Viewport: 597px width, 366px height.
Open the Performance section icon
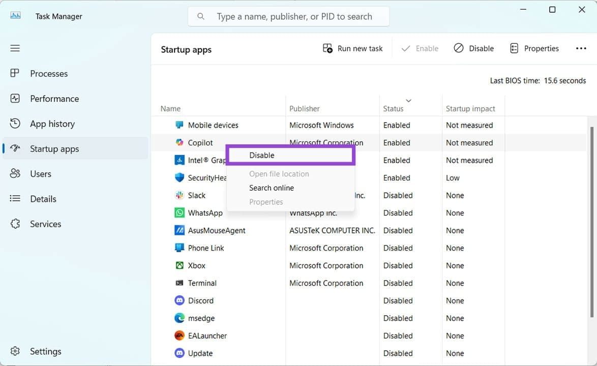tap(16, 99)
